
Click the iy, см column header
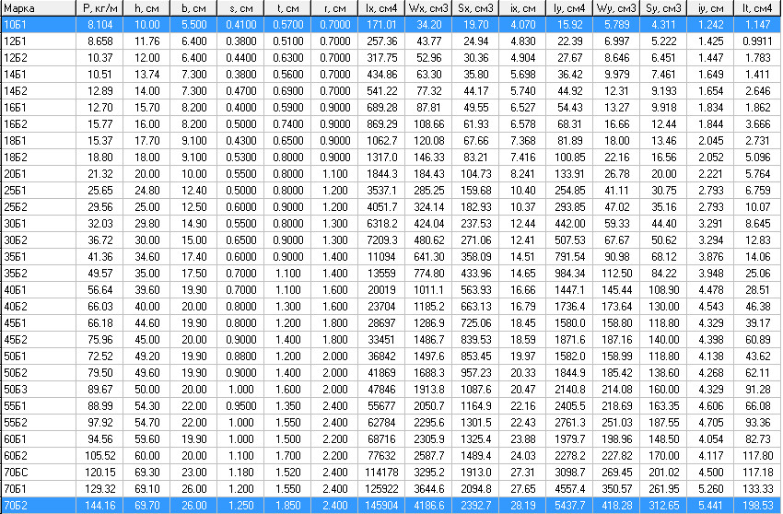coord(709,8)
